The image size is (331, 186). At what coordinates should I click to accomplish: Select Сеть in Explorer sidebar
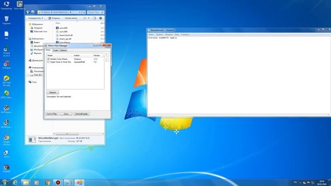(33, 82)
